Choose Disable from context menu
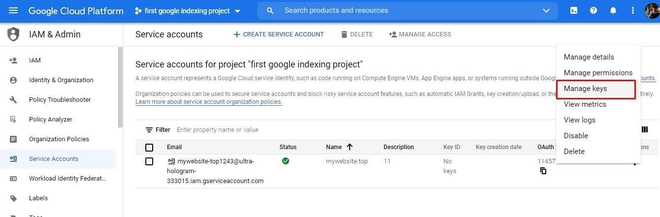This screenshot has height=217, width=660. click(598, 136)
